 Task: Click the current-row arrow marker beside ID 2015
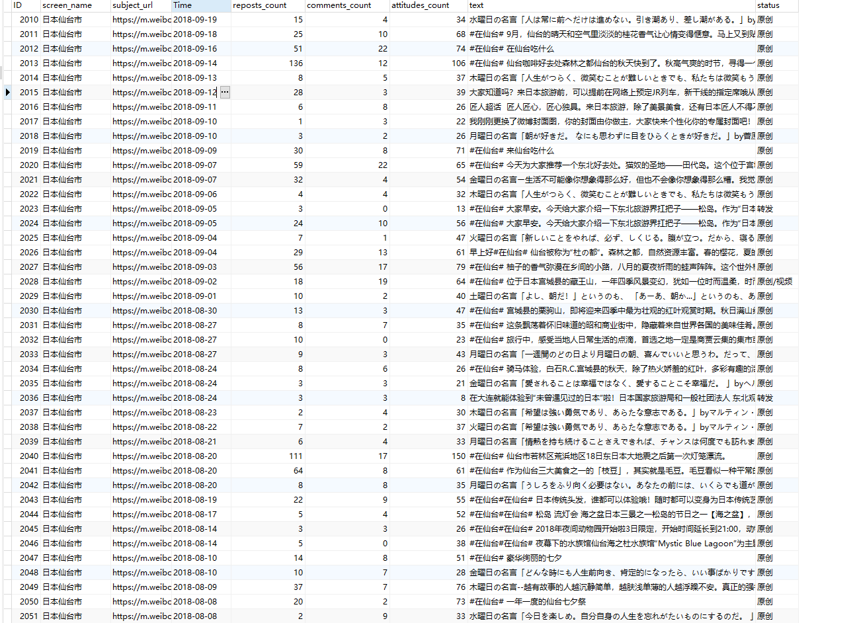coord(7,93)
